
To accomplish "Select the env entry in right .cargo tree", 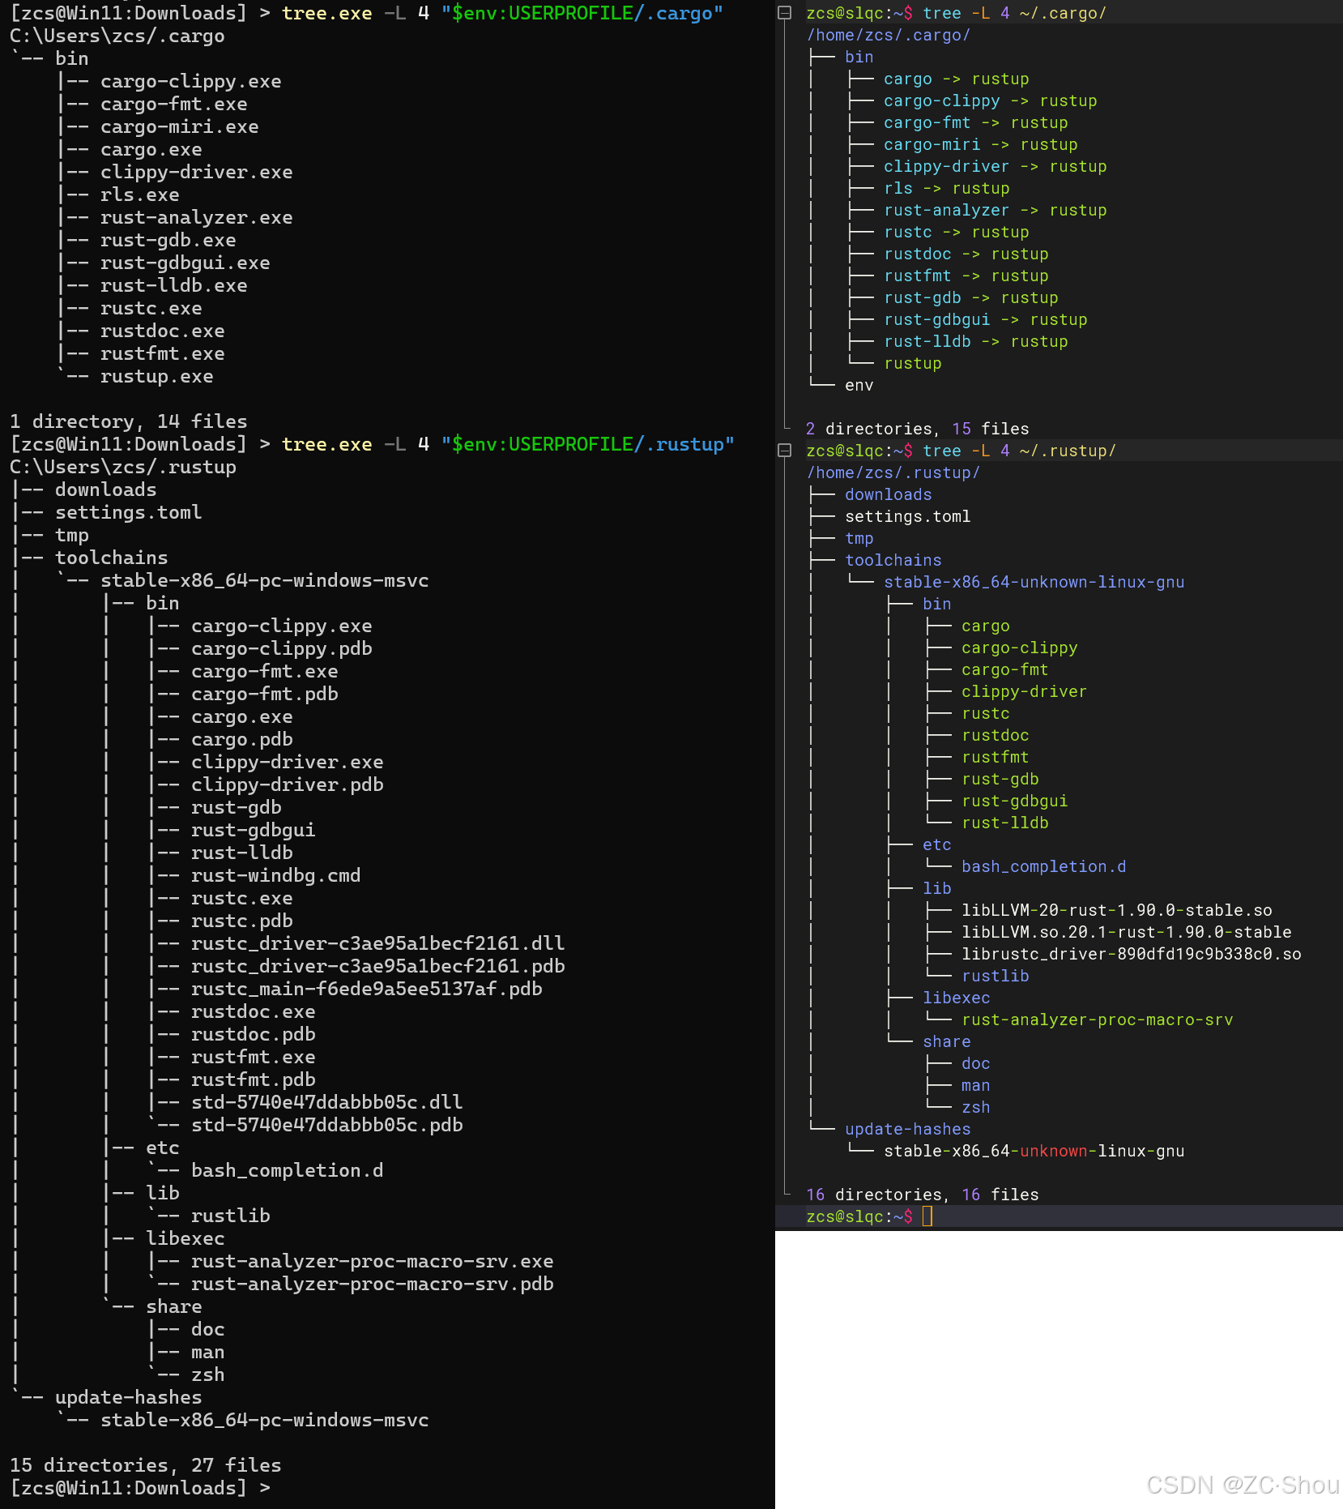I will [859, 385].
